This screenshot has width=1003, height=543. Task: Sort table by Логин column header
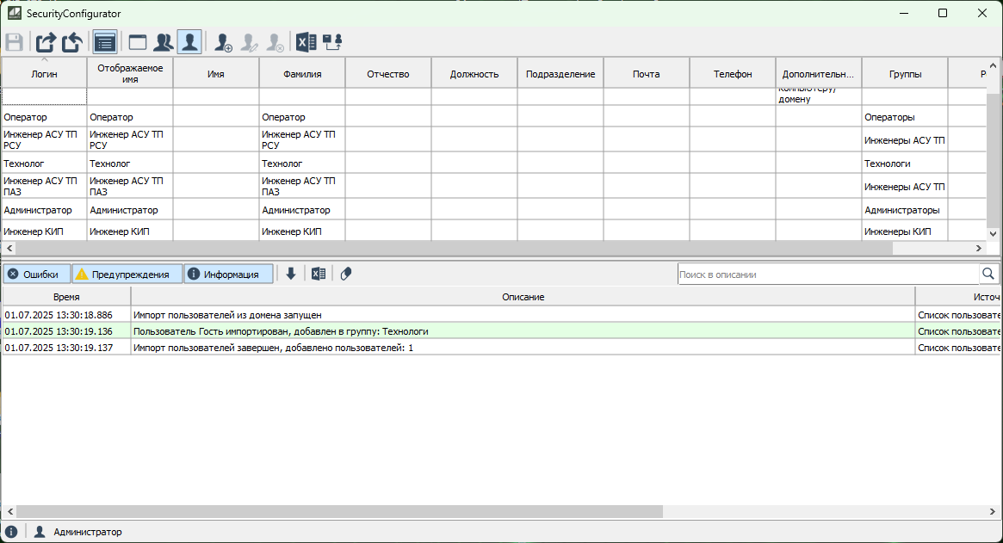coord(44,74)
